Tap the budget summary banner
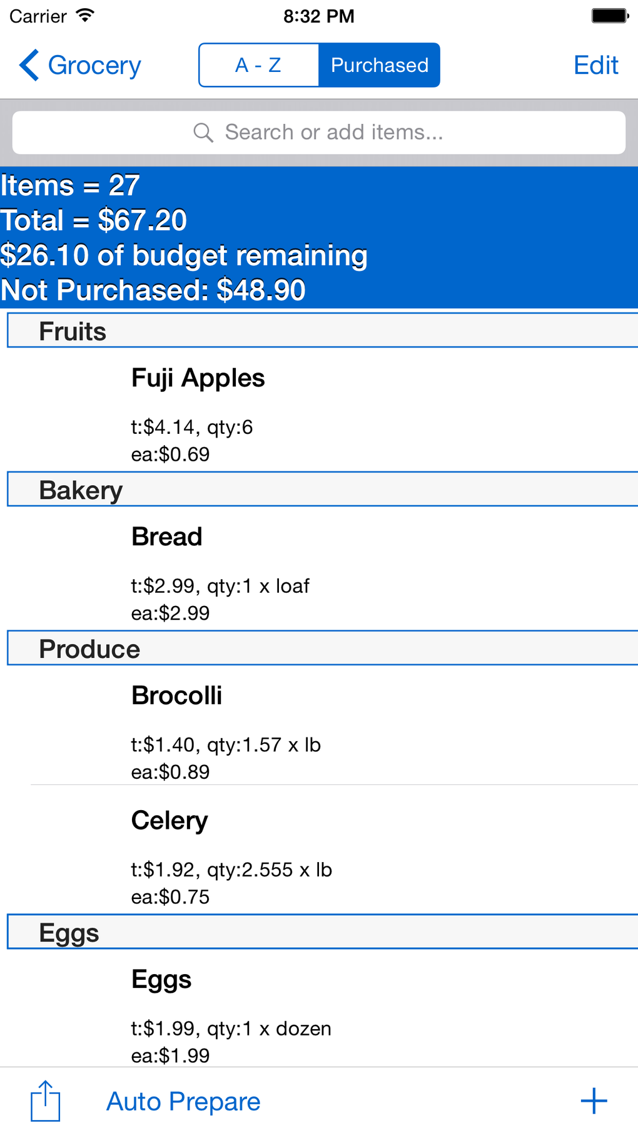Screen dimensions: 638x1135 (x=319, y=238)
